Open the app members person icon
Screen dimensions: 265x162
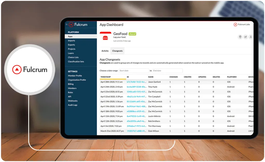click(251, 37)
